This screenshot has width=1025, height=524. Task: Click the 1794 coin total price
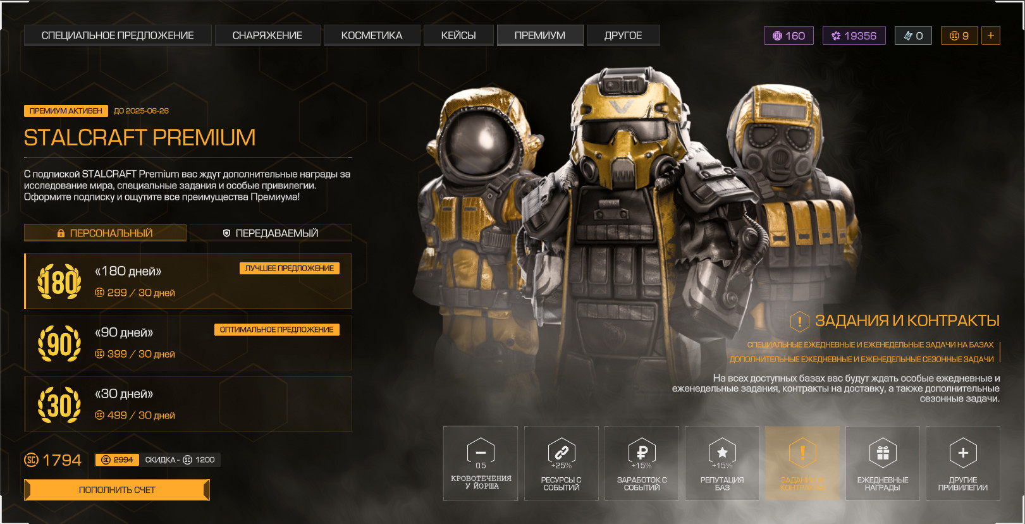point(53,460)
